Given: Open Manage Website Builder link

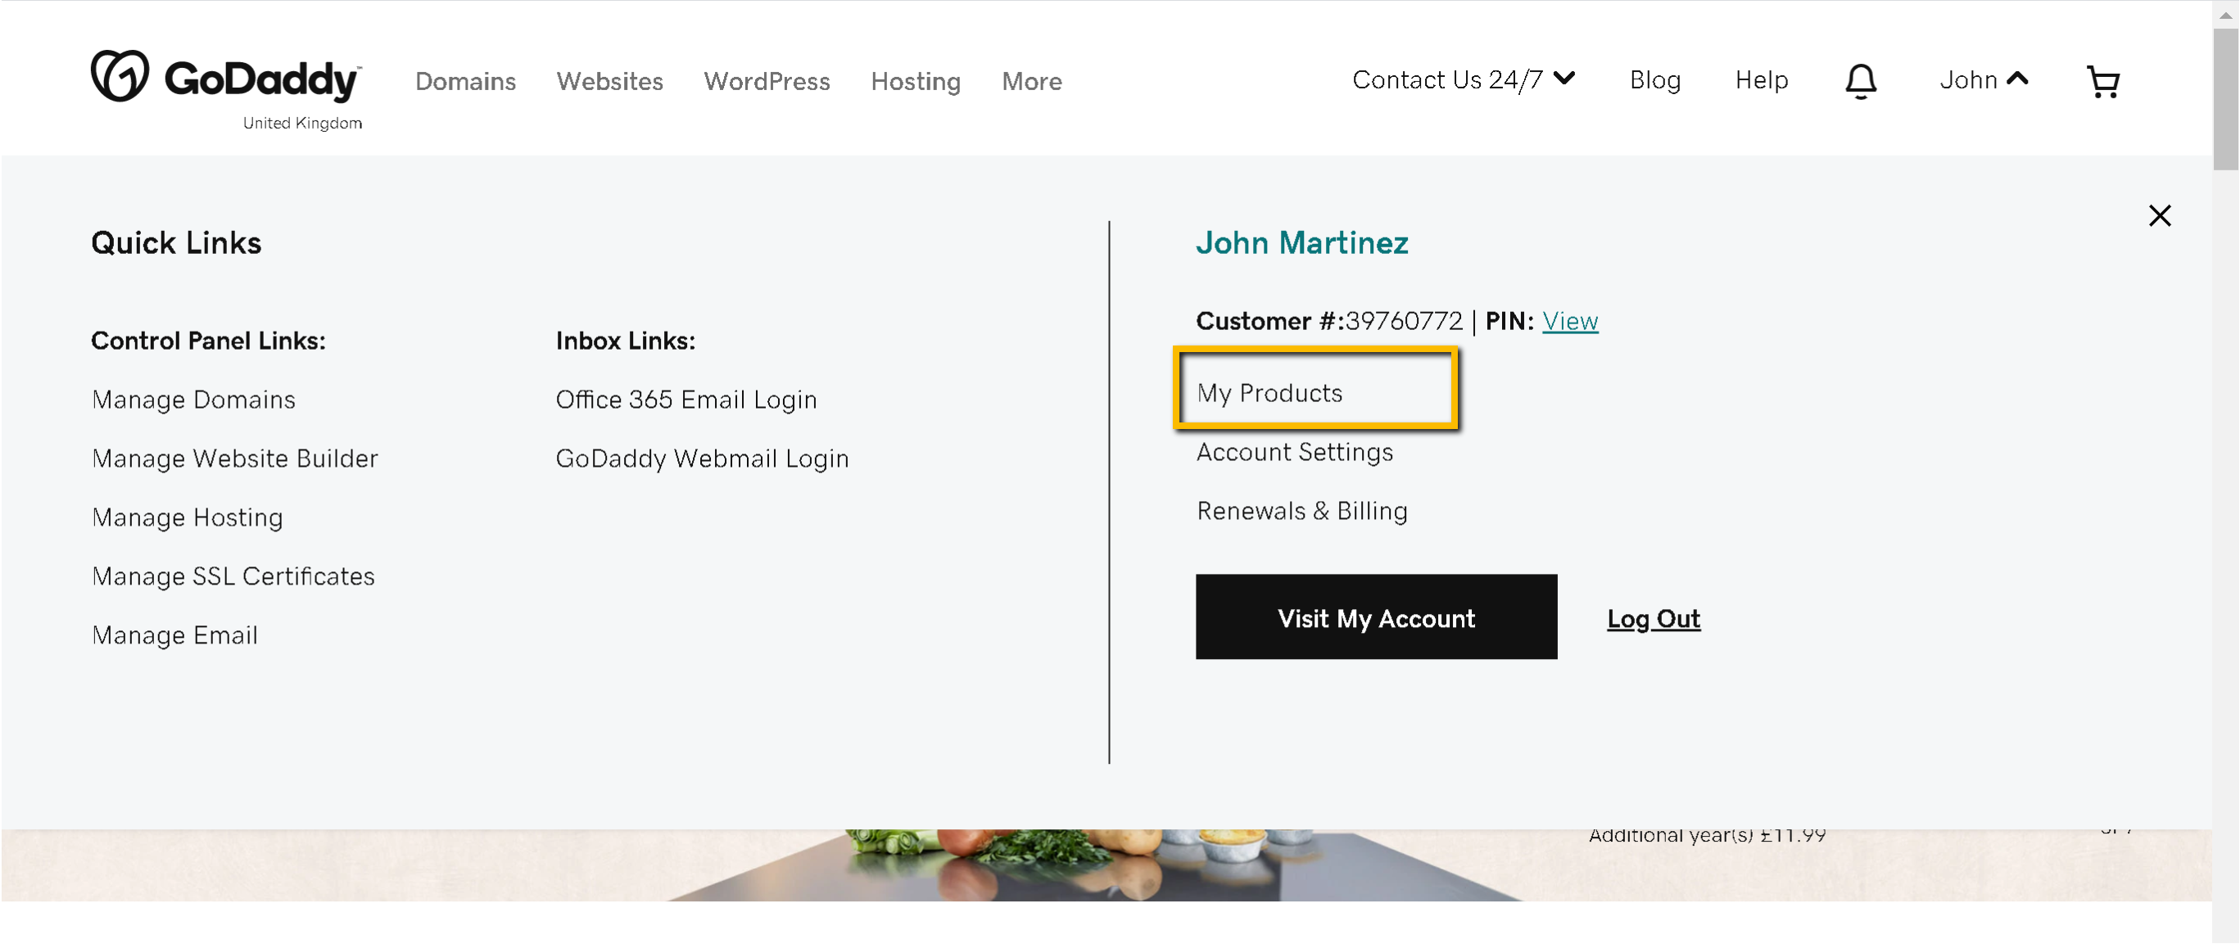Looking at the screenshot, I should [235, 458].
